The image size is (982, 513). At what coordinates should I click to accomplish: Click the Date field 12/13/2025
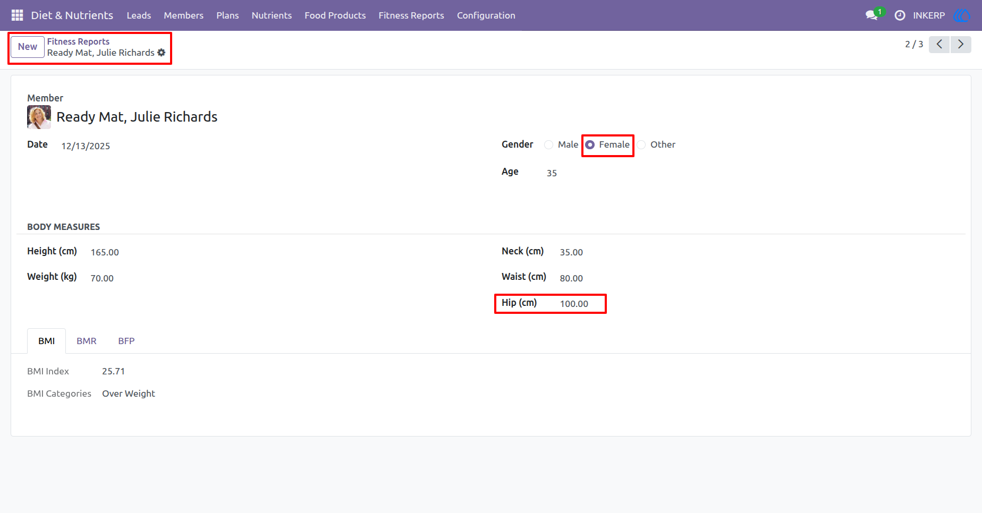coord(86,146)
